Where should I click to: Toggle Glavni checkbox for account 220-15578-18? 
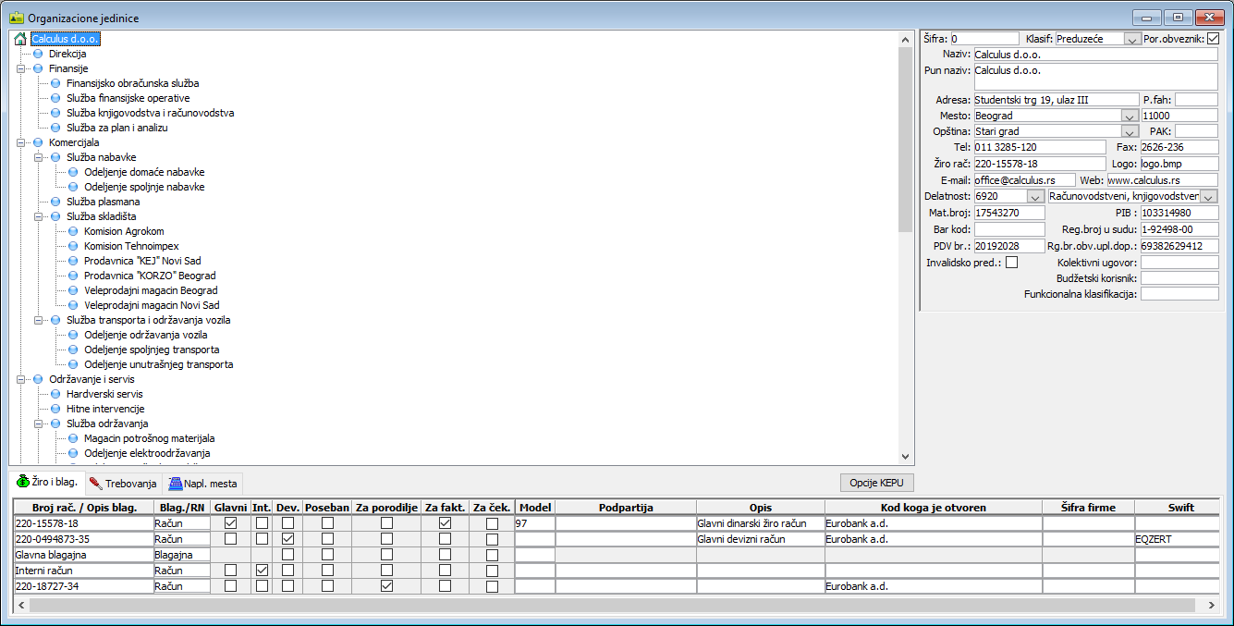[x=230, y=523]
